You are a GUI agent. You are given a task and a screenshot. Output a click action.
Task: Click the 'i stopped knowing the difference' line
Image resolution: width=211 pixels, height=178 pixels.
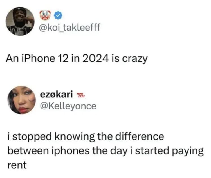point(86,137)
